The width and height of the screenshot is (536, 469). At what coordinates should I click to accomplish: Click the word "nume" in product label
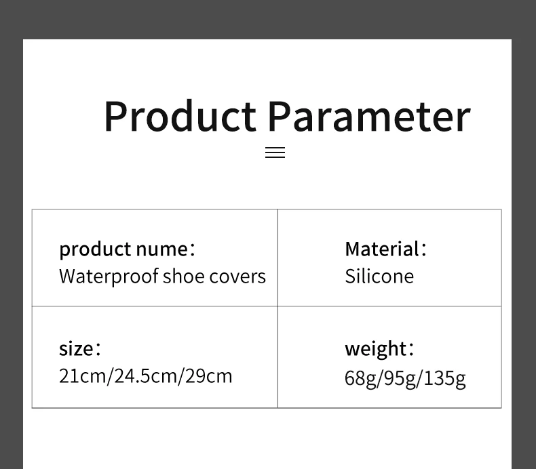[x=161, y=249]
